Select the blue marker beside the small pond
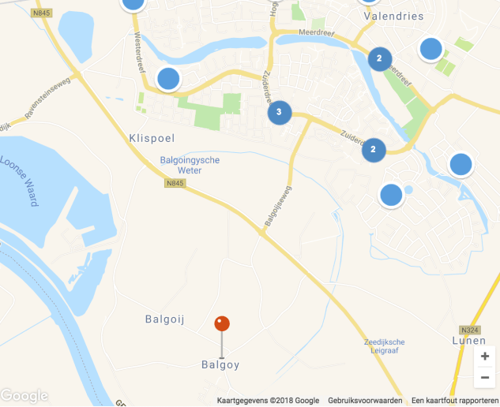The width and height of the screenshot is (500, 407). 391,195
